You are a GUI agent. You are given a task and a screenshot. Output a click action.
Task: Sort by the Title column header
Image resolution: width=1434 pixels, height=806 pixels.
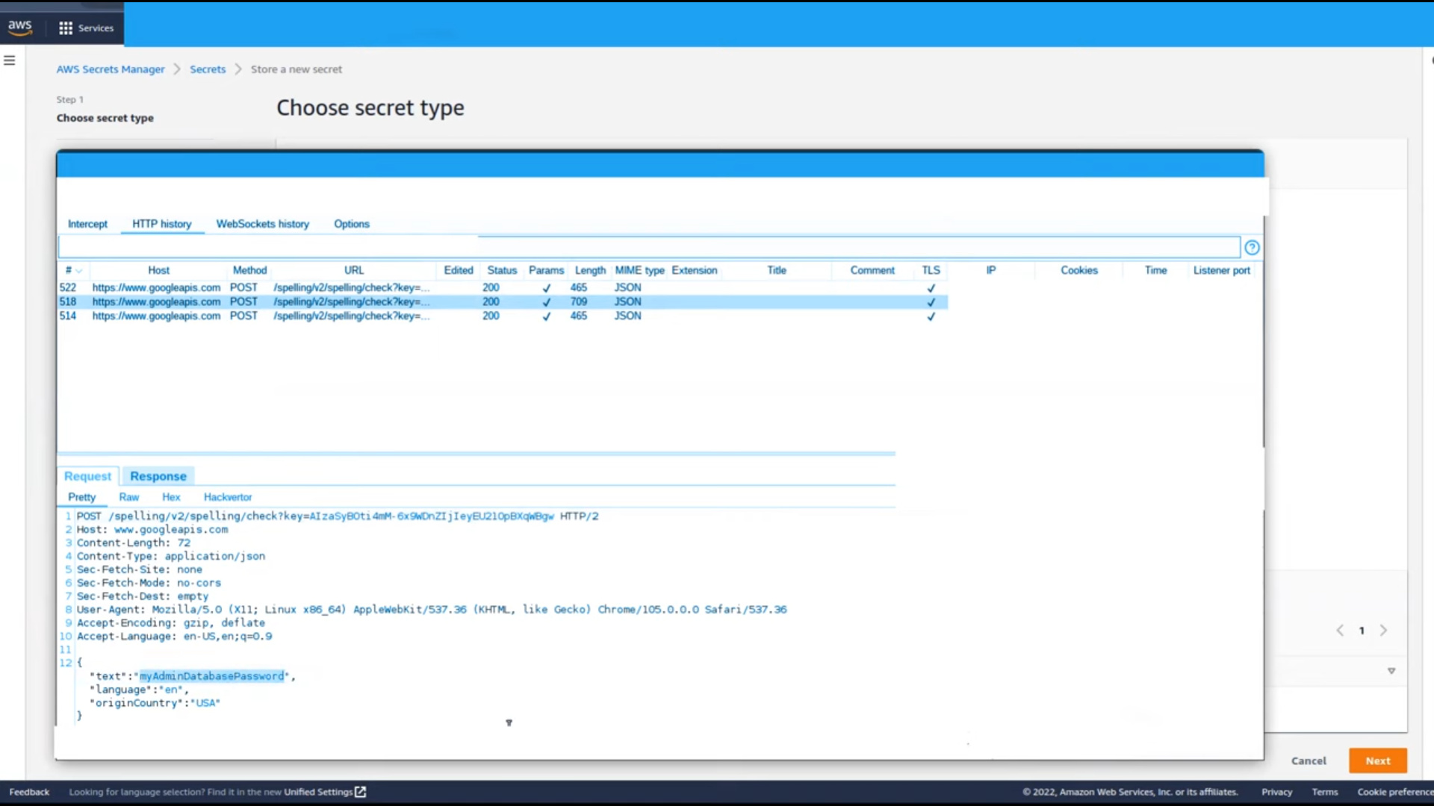point(777,270)
